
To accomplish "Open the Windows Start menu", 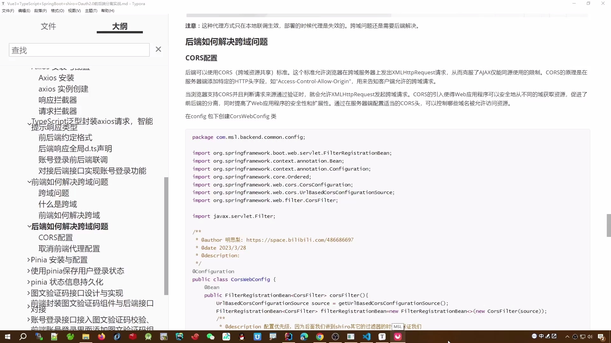I will pos(7,337).
